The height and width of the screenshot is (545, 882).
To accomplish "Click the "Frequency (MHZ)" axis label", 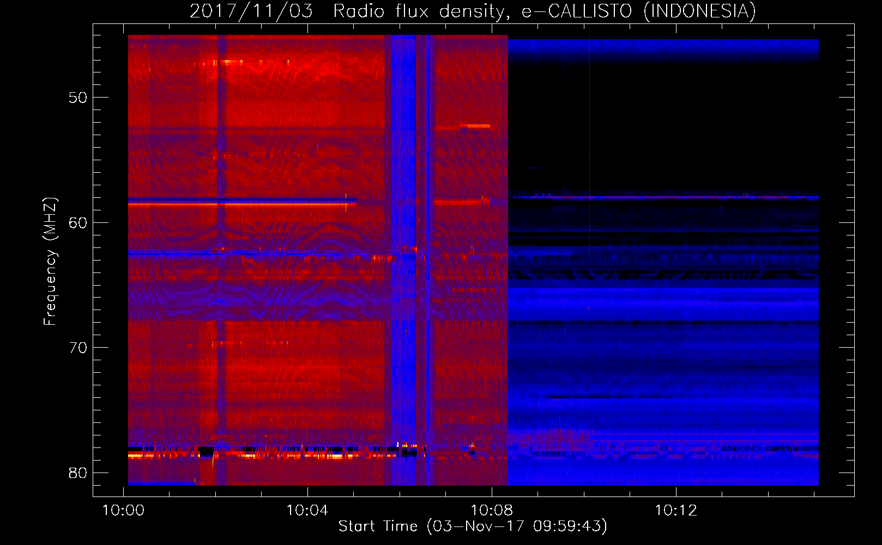I will point(50,262).
